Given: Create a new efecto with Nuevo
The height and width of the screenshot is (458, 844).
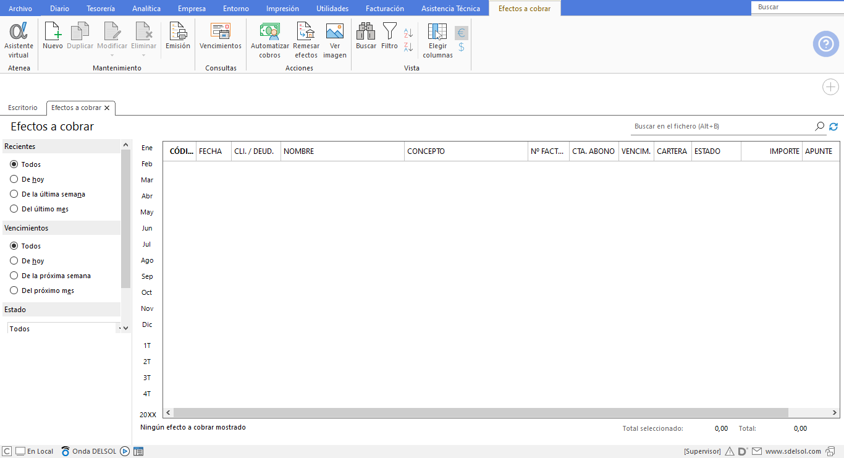Looking at the screenshot, I should 53,36.
